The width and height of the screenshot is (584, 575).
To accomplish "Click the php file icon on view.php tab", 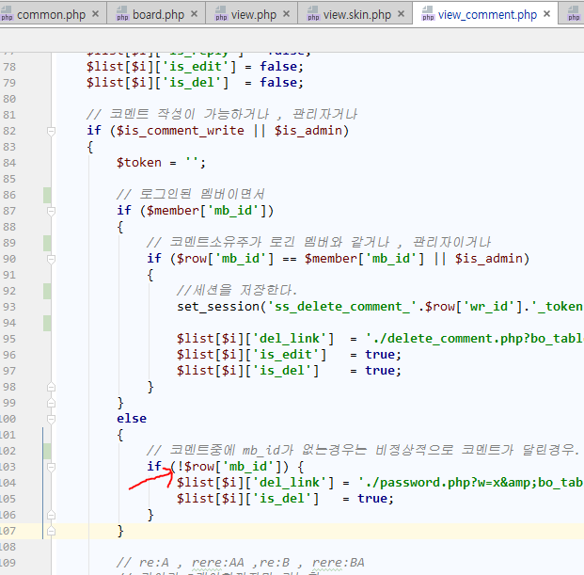I will click(x=221, y=13).
